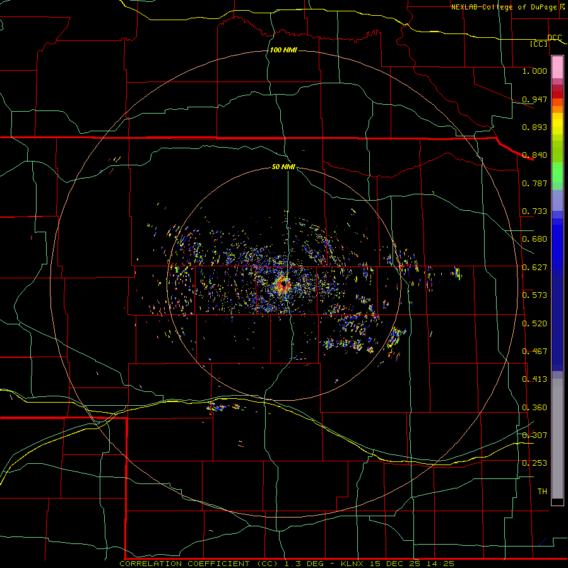Click the 0.573 scale value

tap(535, 295)
